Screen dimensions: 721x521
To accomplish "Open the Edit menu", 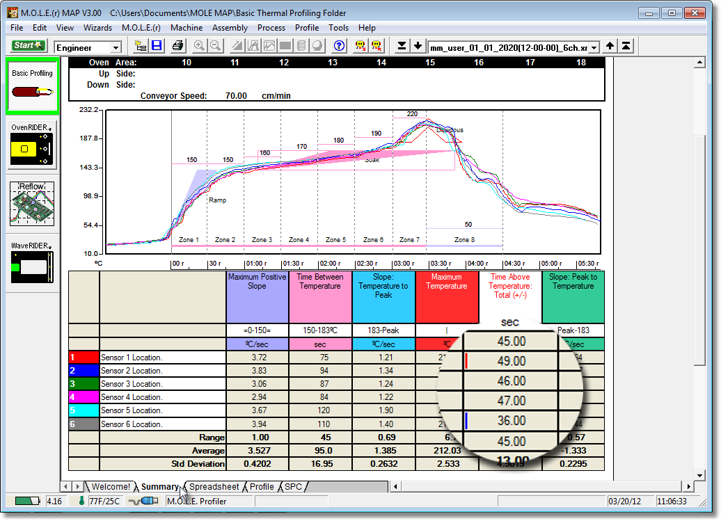I will click(40, 28).
